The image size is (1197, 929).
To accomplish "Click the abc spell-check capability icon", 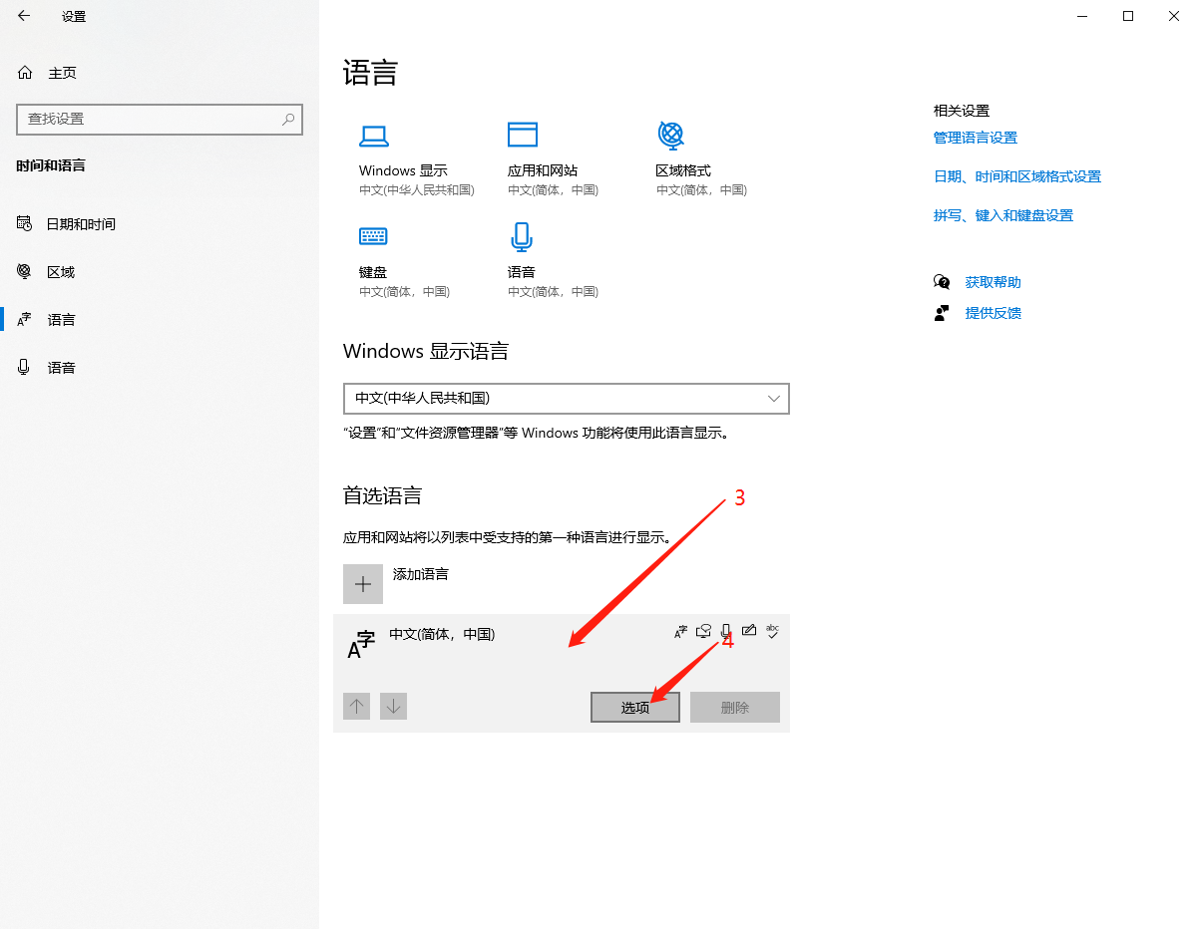I will point(772,630).
